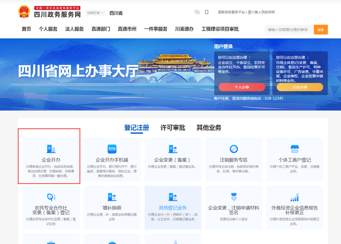Image resolution: width=341 pixels, height=244 pixels.
Task: Open the 增补换照 card title
Action: (x=112, y=208)
